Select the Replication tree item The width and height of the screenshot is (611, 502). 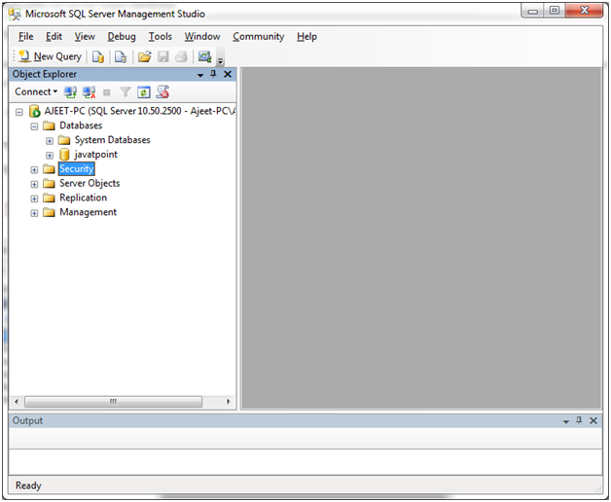[83, 197]
